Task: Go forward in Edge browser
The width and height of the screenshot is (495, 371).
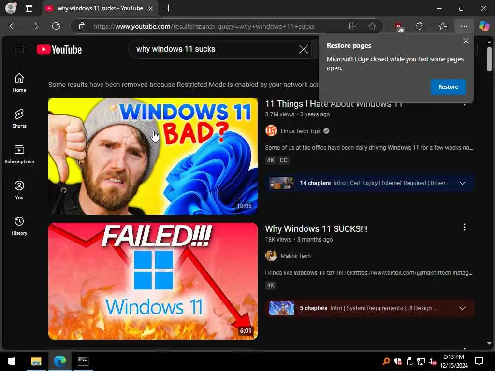Action: [x=35, y=26]
